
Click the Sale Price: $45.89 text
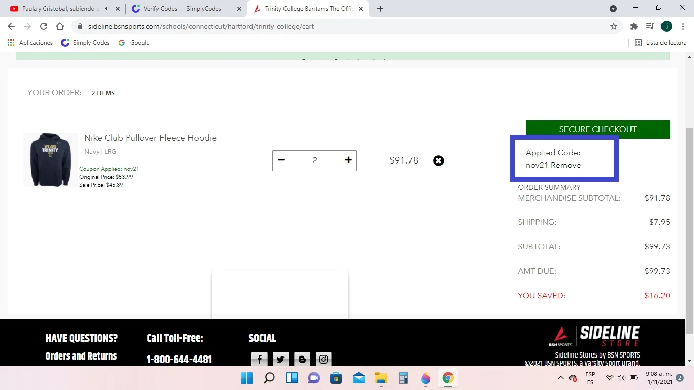[x=101, y=185]
